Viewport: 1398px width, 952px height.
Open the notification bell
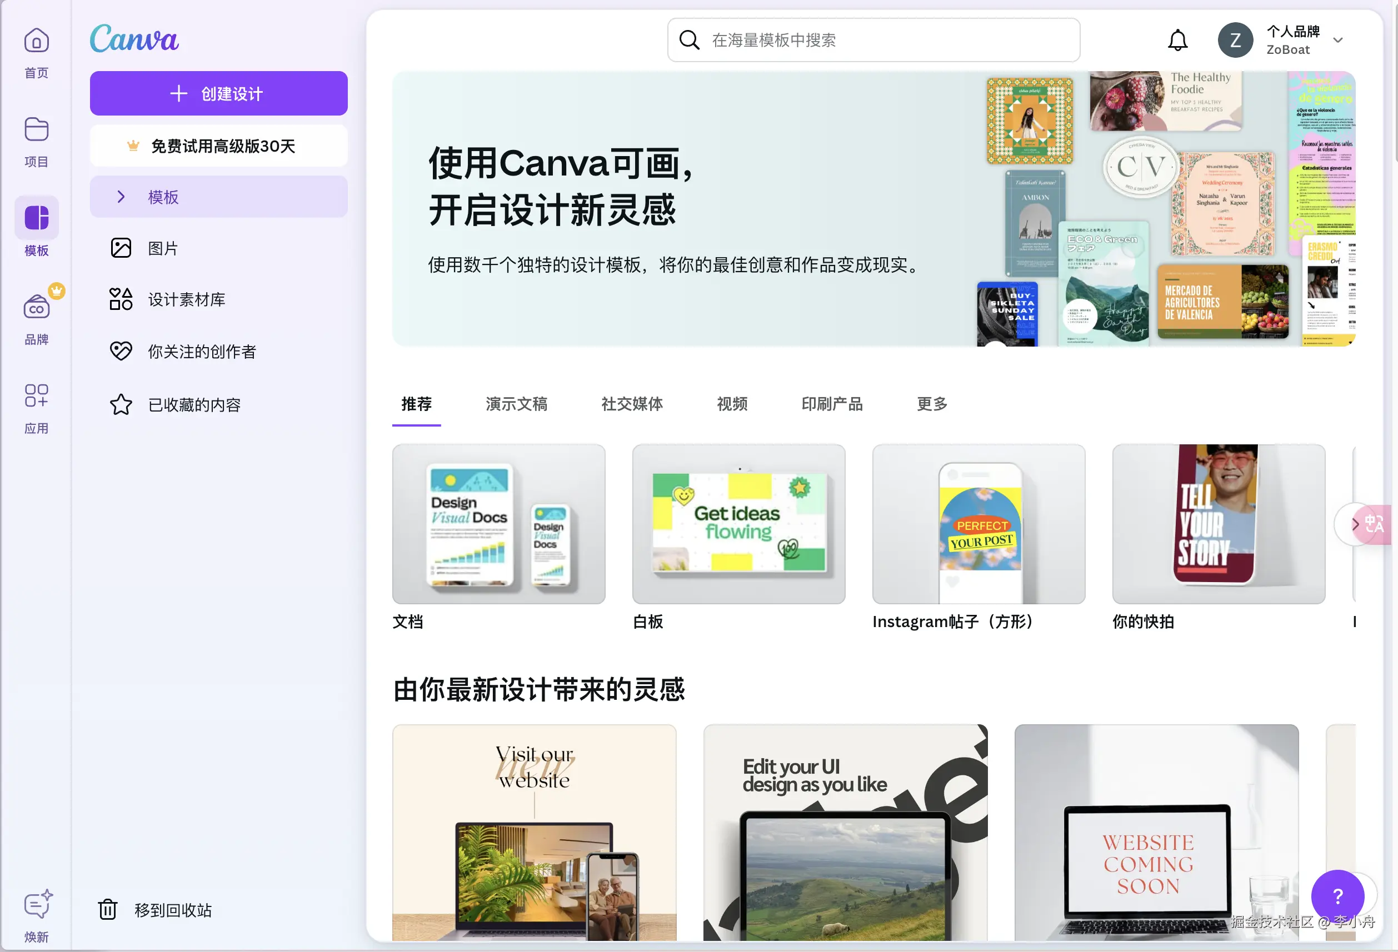click(x=1178, y=39)
